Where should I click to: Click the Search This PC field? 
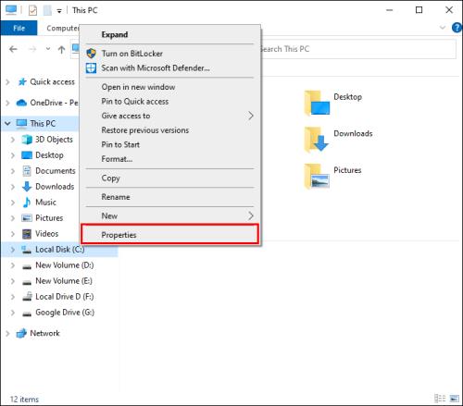[358, 49]
